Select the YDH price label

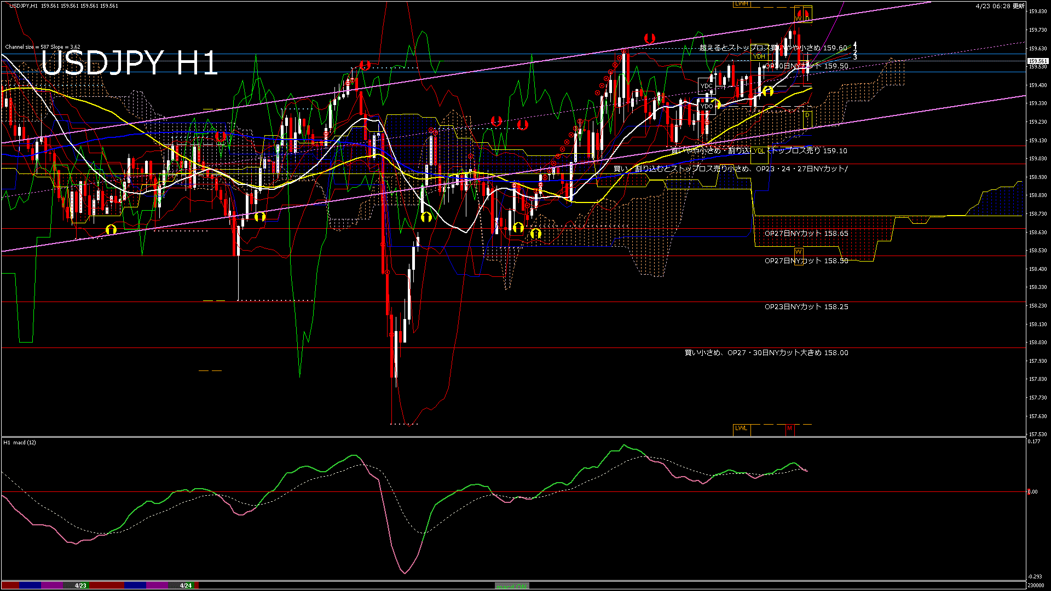[759, 56]
